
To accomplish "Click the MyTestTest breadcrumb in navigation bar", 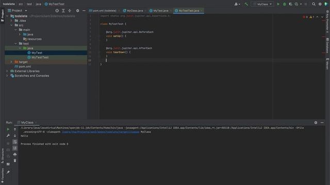I will click(55, 4).
